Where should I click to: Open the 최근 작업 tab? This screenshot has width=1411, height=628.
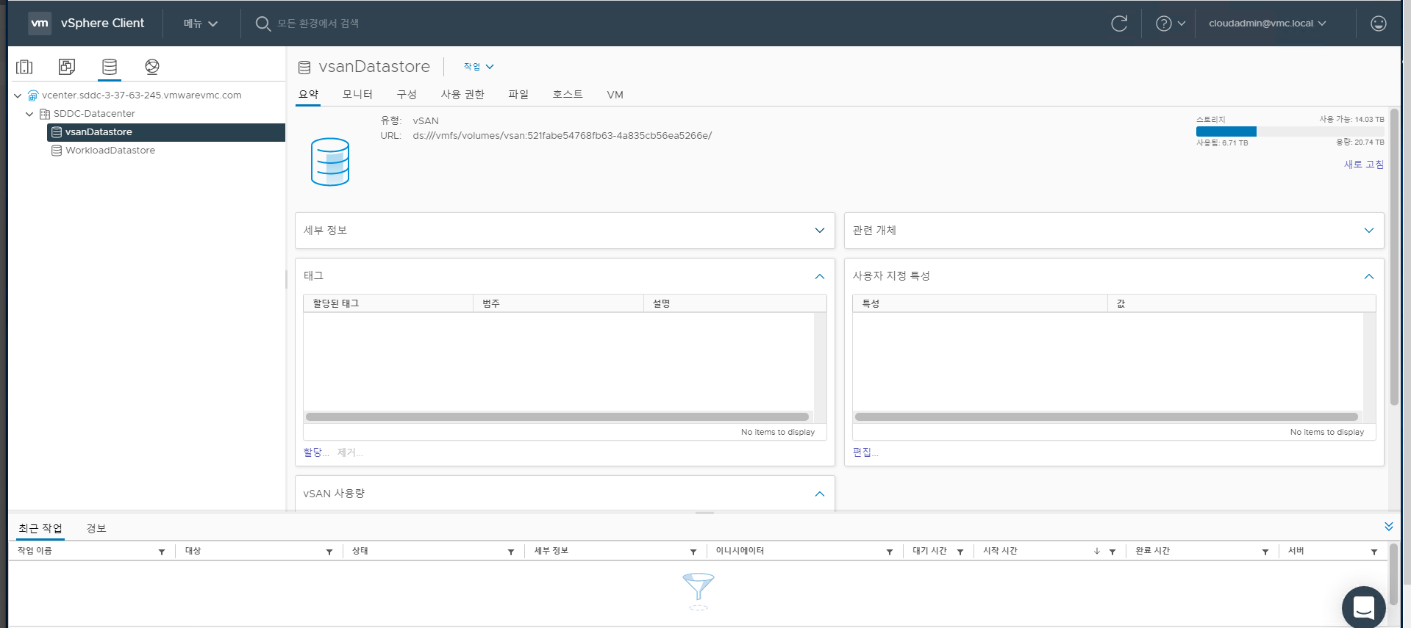pyautogui.click(x=40, y=529)
